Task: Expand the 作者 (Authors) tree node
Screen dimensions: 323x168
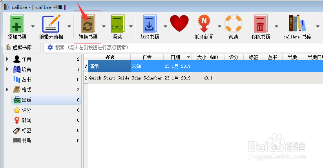Action: click(x=7, y=59)
